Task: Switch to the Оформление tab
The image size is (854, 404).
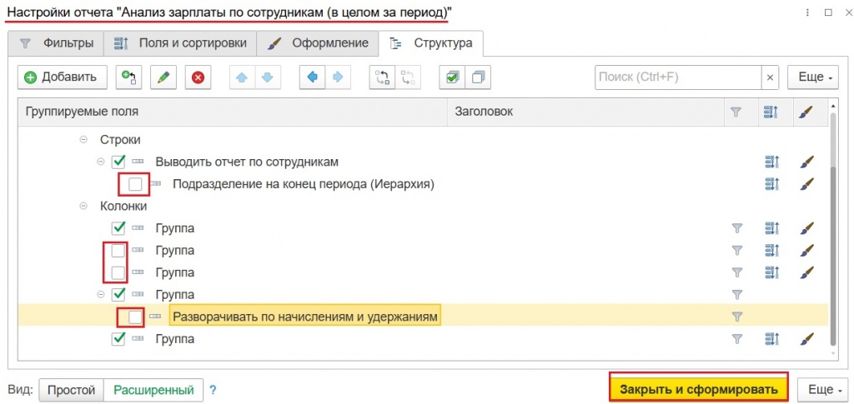Action: click(x=317, y=43)
